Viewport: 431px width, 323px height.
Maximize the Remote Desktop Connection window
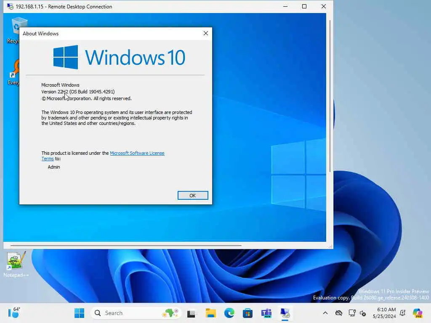(304, 6)
